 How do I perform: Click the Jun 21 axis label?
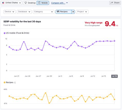click(16, 76)
